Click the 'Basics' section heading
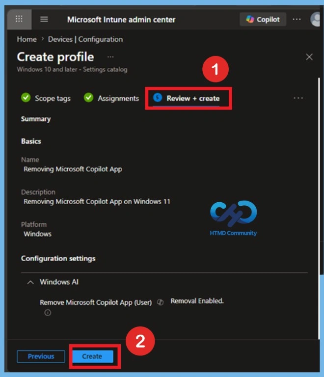This screenshot has height=377, width=324. pyautogui.click(x=31, y=141)
